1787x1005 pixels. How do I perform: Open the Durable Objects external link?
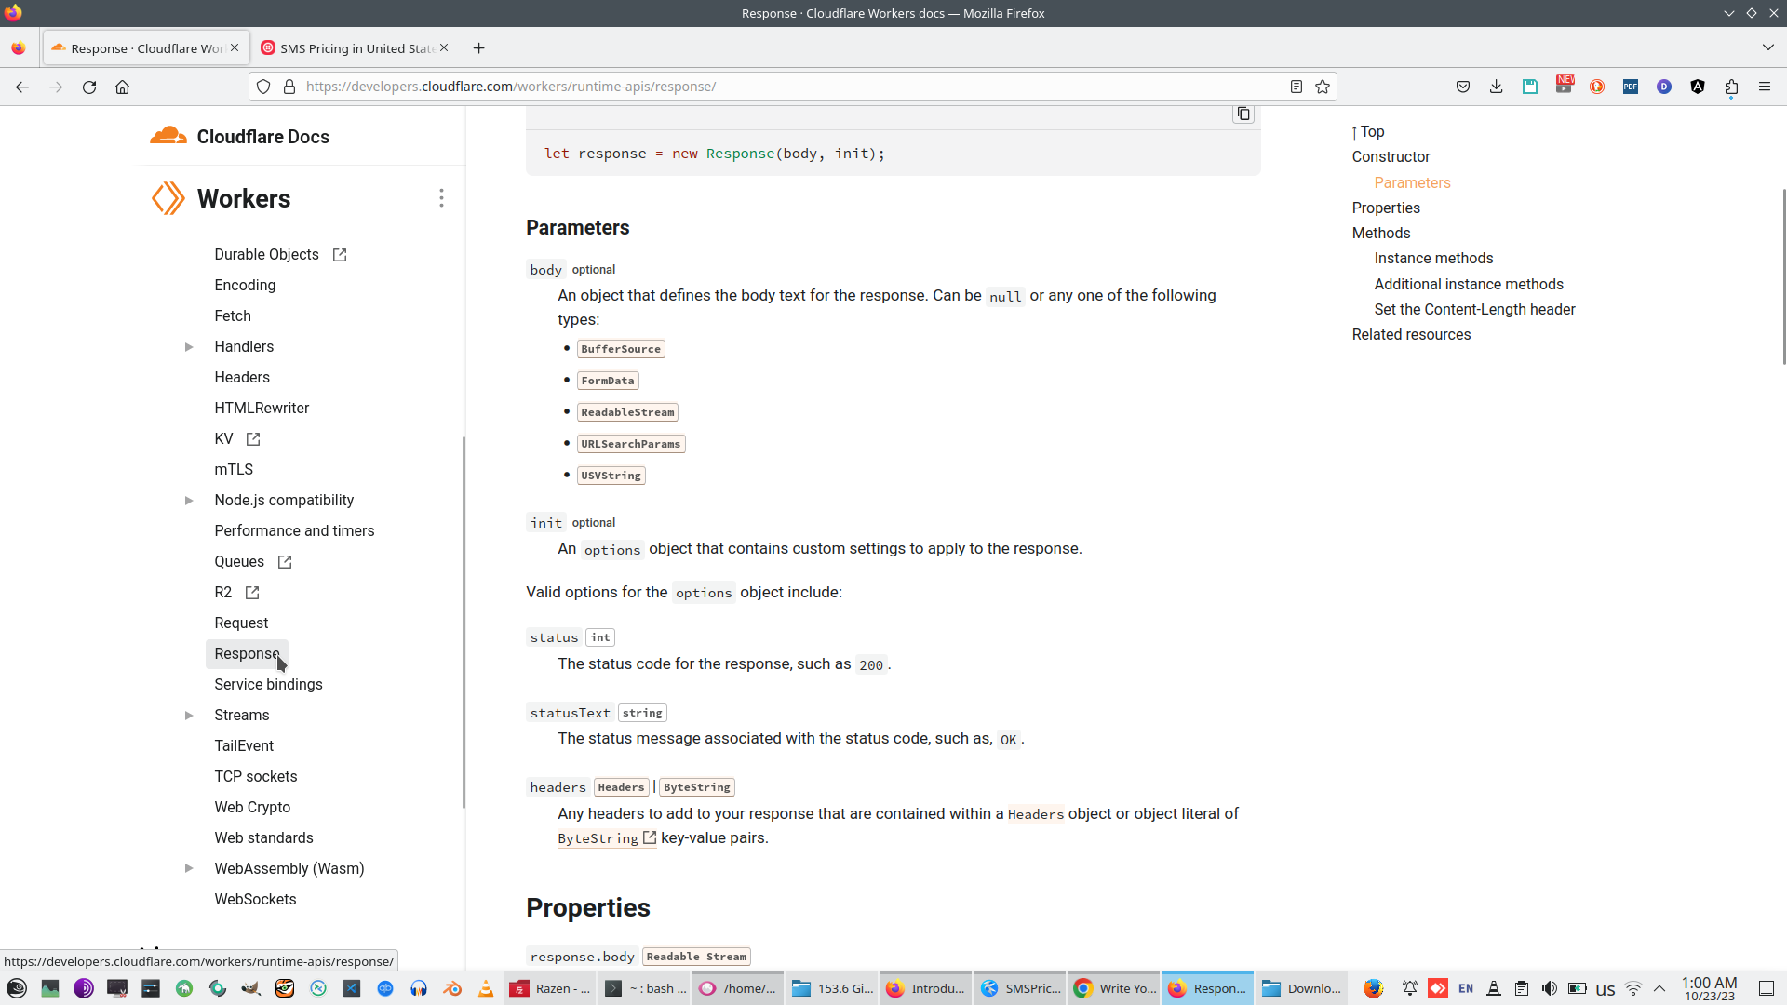[340, 254]
